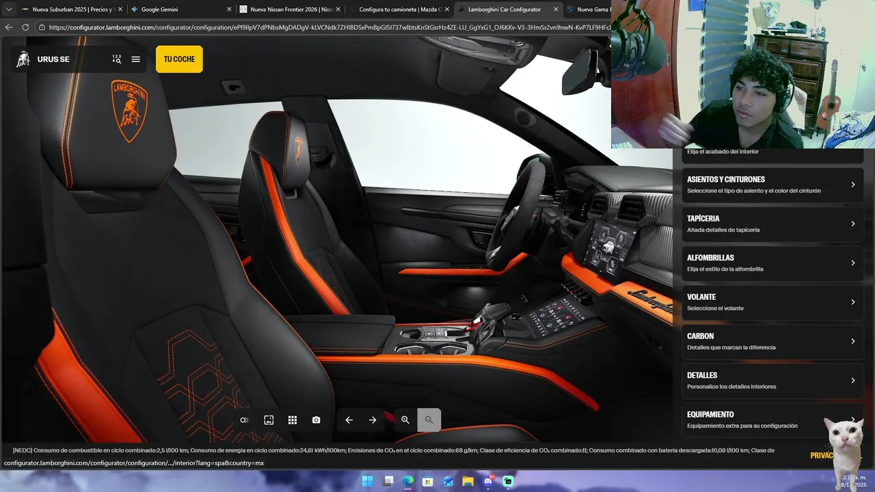Screen dimensions: 875x492
Task: Open File Explorer from the taskbar
Action: point(468,481)
